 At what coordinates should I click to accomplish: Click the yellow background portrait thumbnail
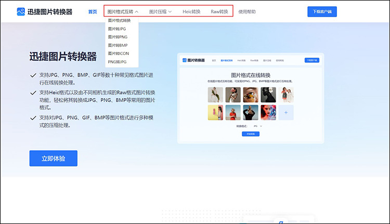point(215,113)
